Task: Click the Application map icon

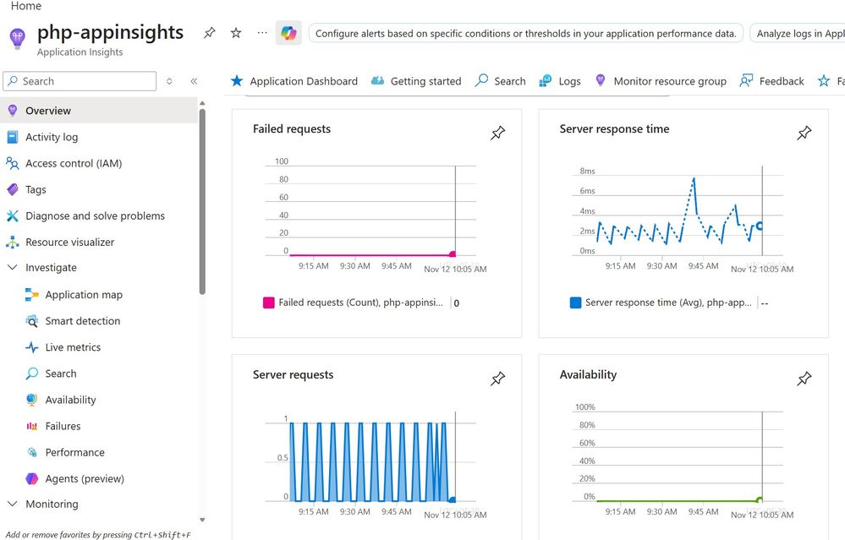Action: tap(32, 294)
